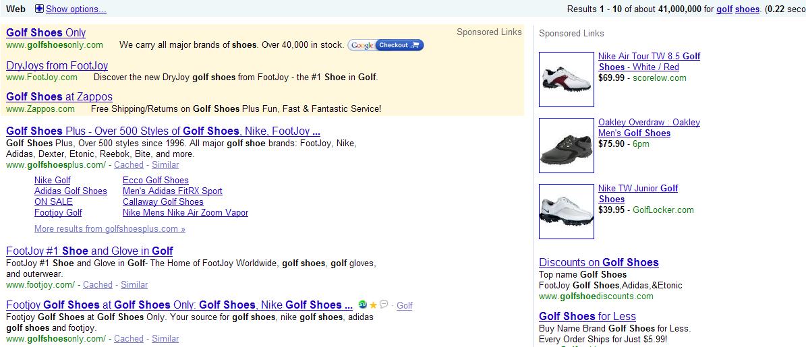Open cached version of golfshoesplus.com
Image resolution: width=806 pixels, height=347 pixels.
tap(129, 165)
